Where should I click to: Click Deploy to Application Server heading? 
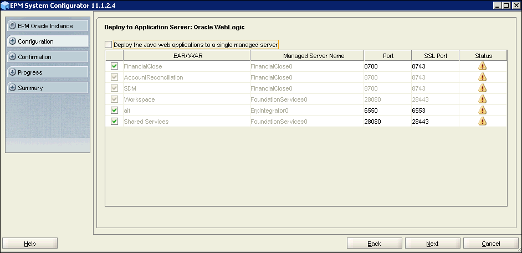pos(175,27)
